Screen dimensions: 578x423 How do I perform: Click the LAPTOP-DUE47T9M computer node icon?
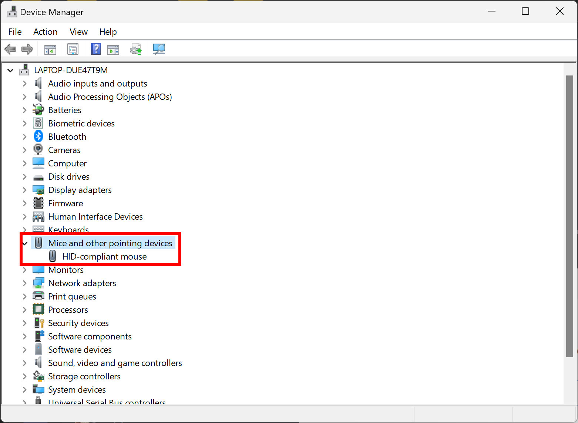tap(24, 70)
